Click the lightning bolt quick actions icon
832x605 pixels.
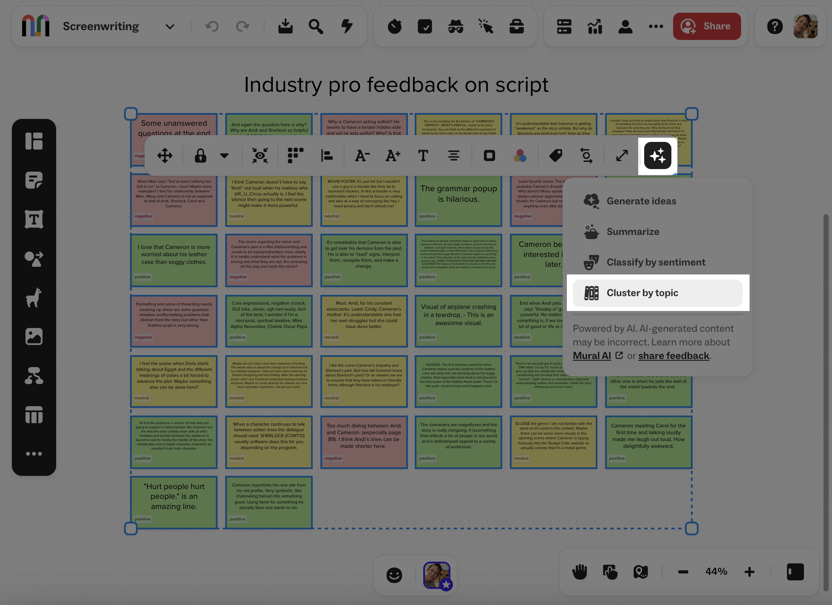click(x=347, y=26)
